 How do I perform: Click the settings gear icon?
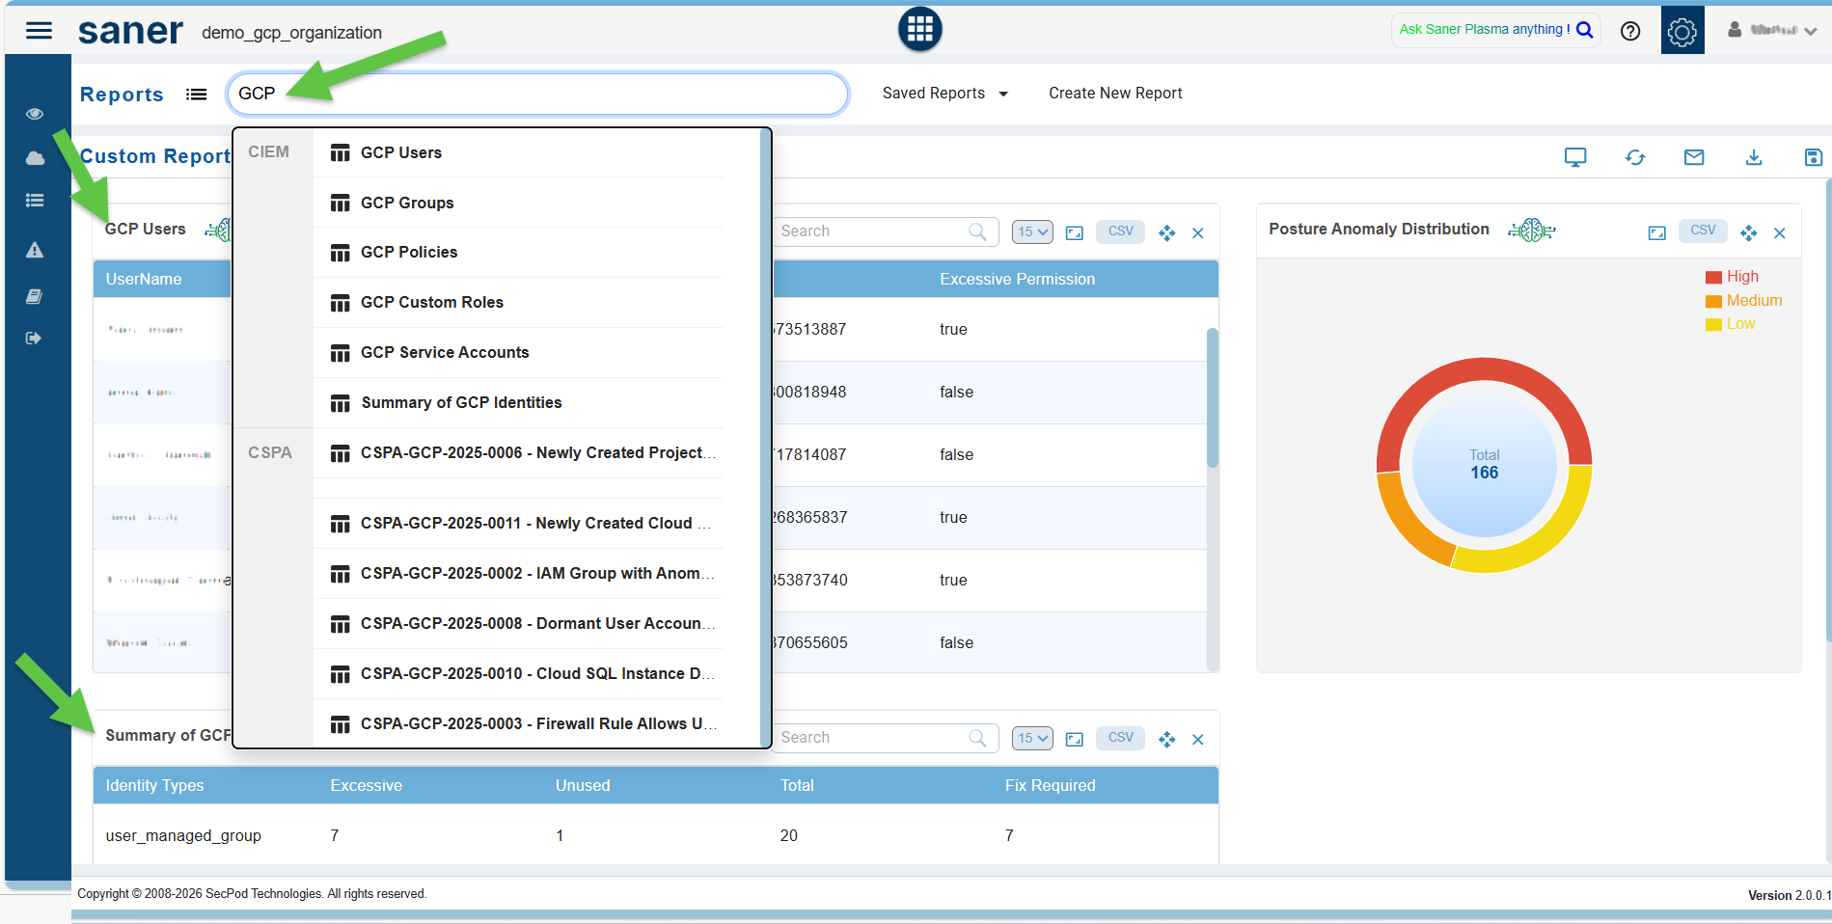point(1682,32)
